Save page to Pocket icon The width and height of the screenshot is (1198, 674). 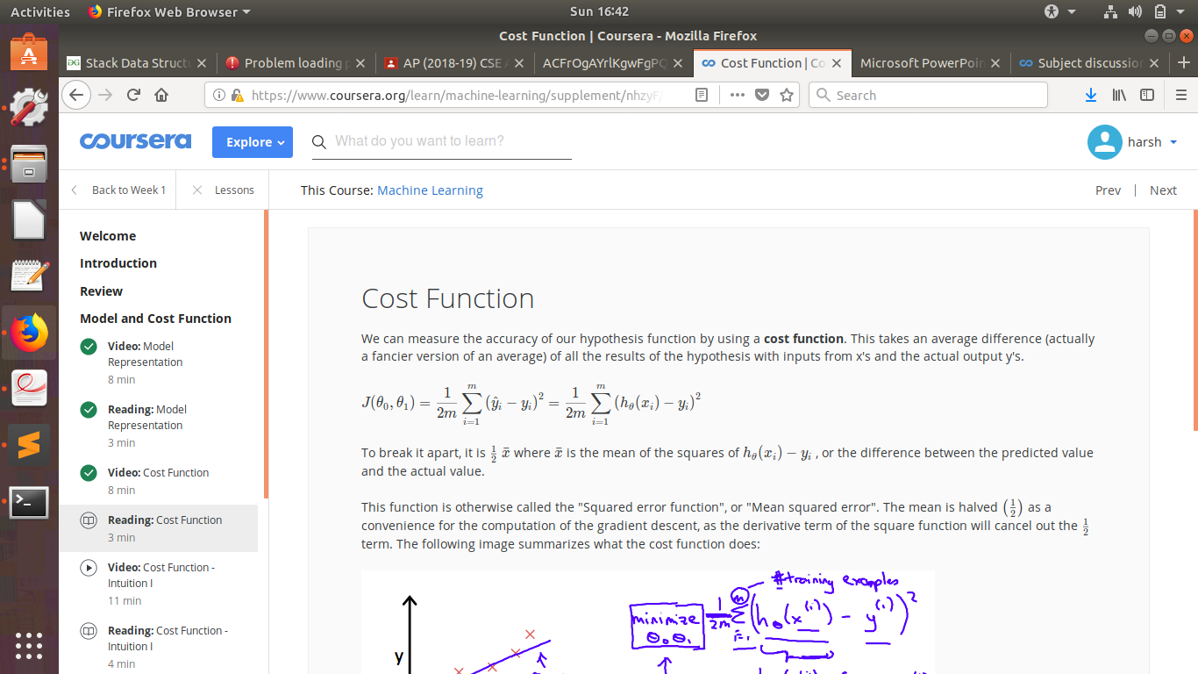[762, 95]
